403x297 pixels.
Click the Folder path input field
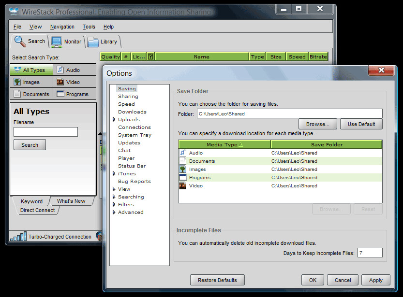tap(290, 113)
